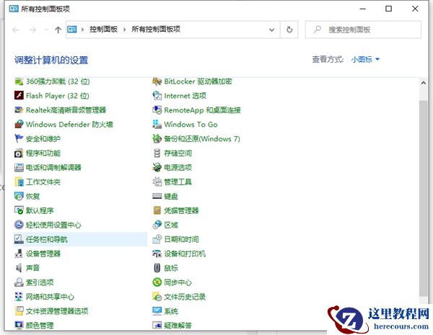
Task: Expand the address bar history dropdown
Action: [x=272, y=30]
